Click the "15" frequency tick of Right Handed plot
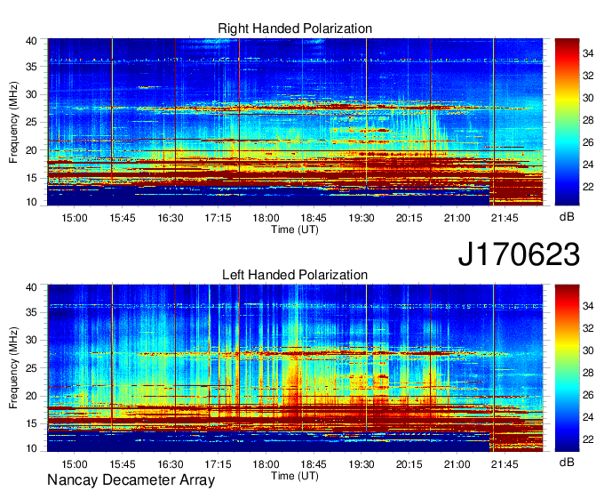 coord(32,178)
